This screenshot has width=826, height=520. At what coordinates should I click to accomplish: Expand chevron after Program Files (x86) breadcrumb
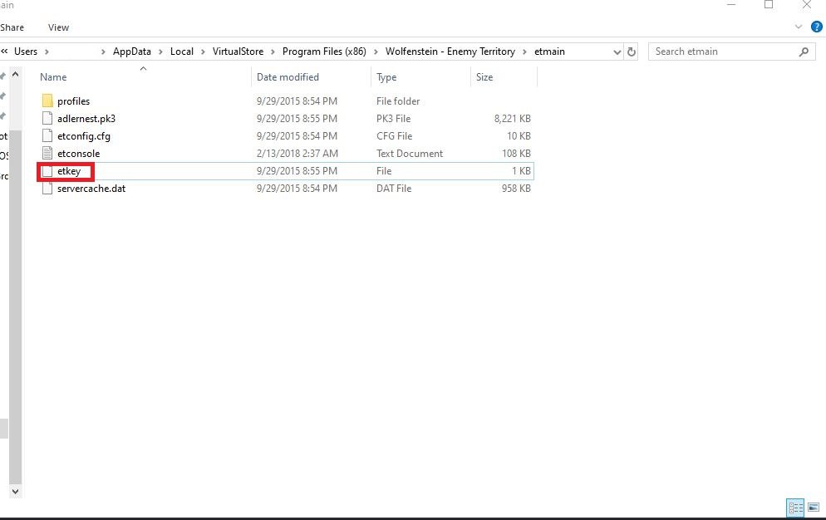pos(376,52)
